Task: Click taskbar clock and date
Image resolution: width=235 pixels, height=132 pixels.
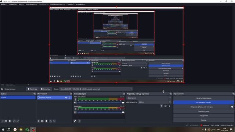Action: tap(224, 129)
